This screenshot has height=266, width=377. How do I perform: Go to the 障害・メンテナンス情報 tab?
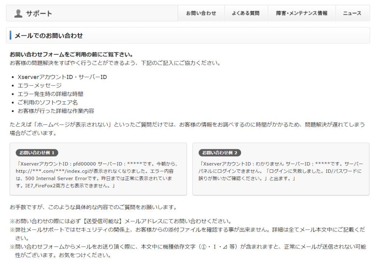tap(302, 13)
